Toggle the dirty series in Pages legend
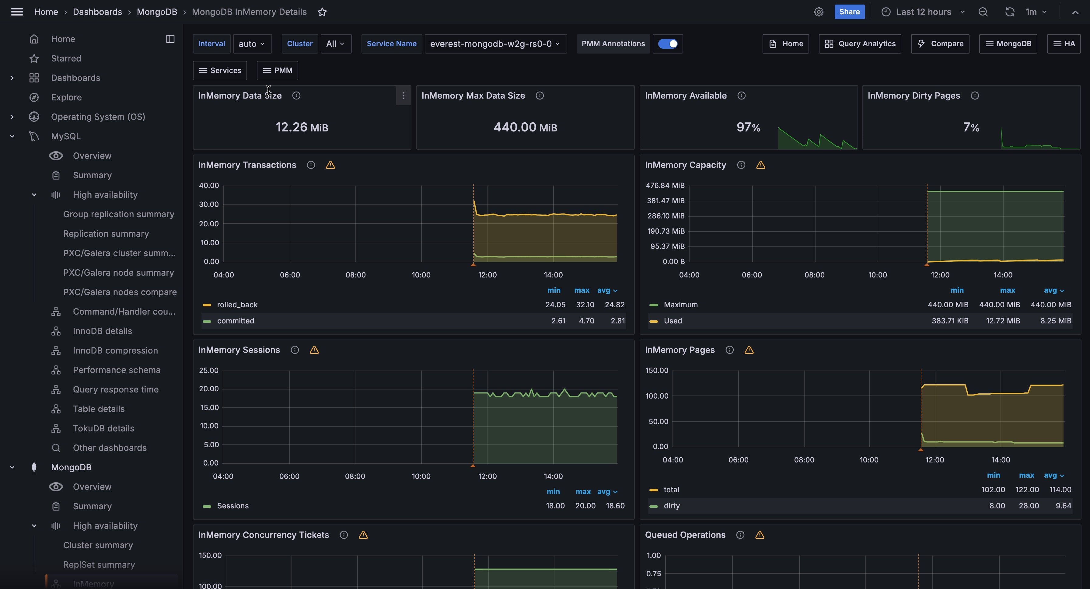 [671, 506]
